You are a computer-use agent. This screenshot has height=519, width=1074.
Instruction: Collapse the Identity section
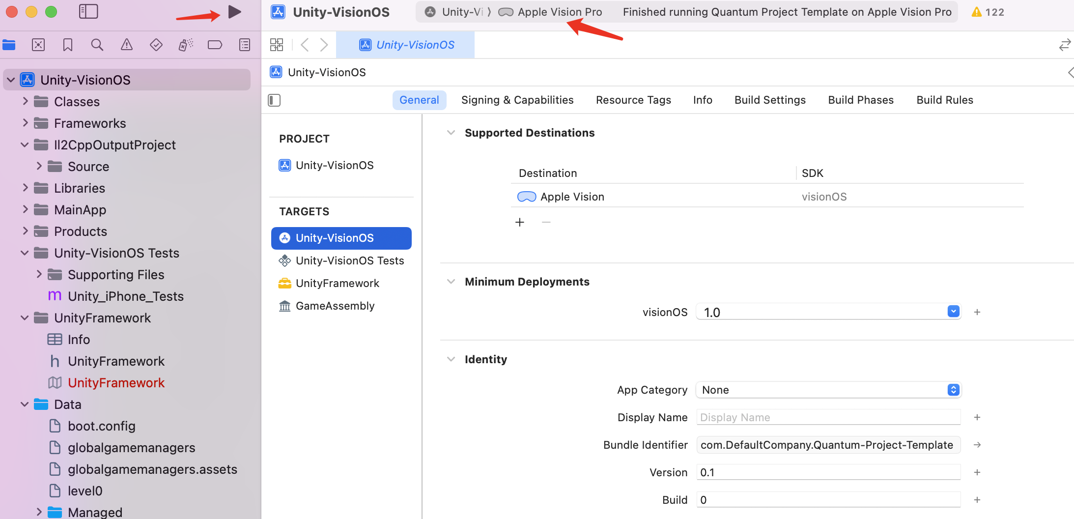click(x=451, y=359)
